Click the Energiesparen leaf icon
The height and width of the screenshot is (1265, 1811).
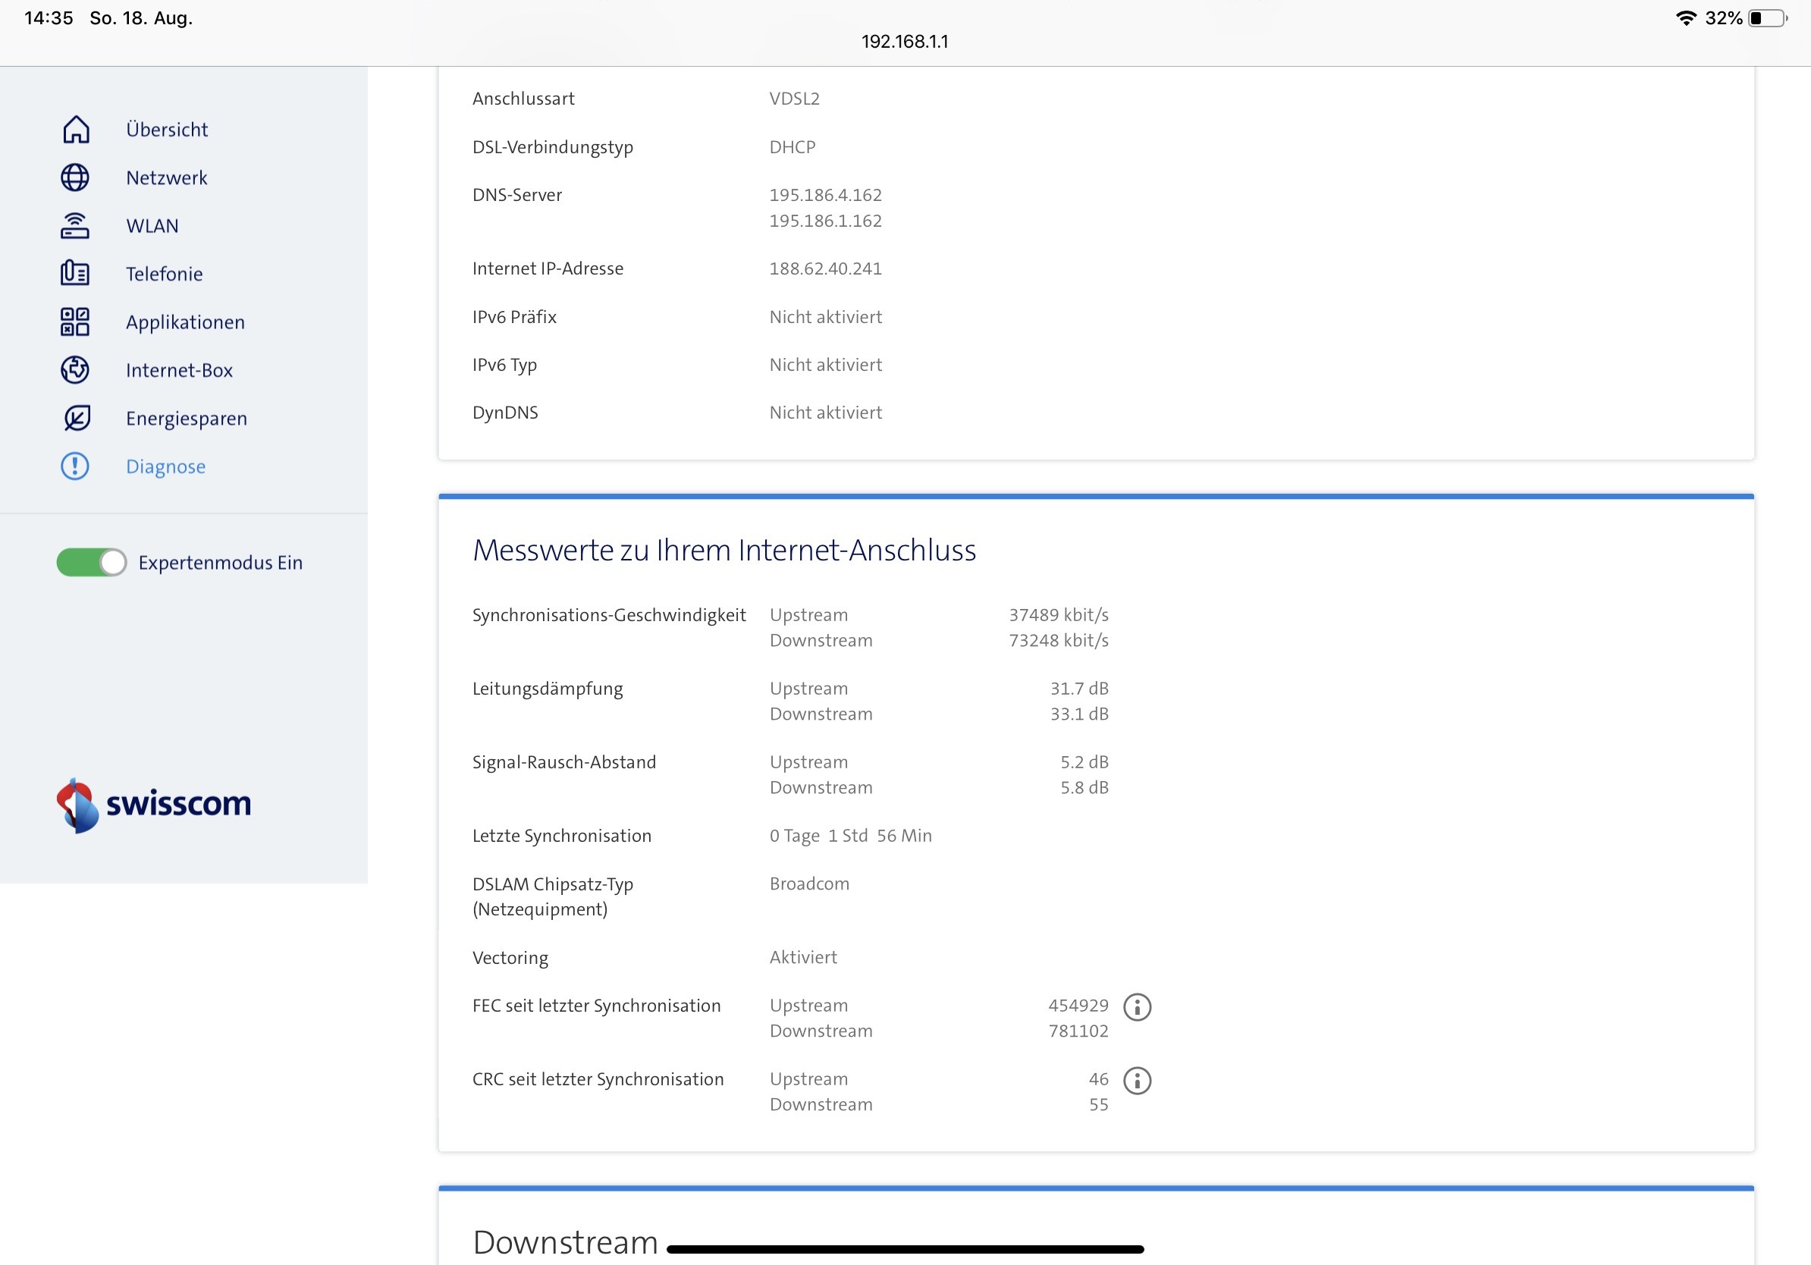coord(77,418)
